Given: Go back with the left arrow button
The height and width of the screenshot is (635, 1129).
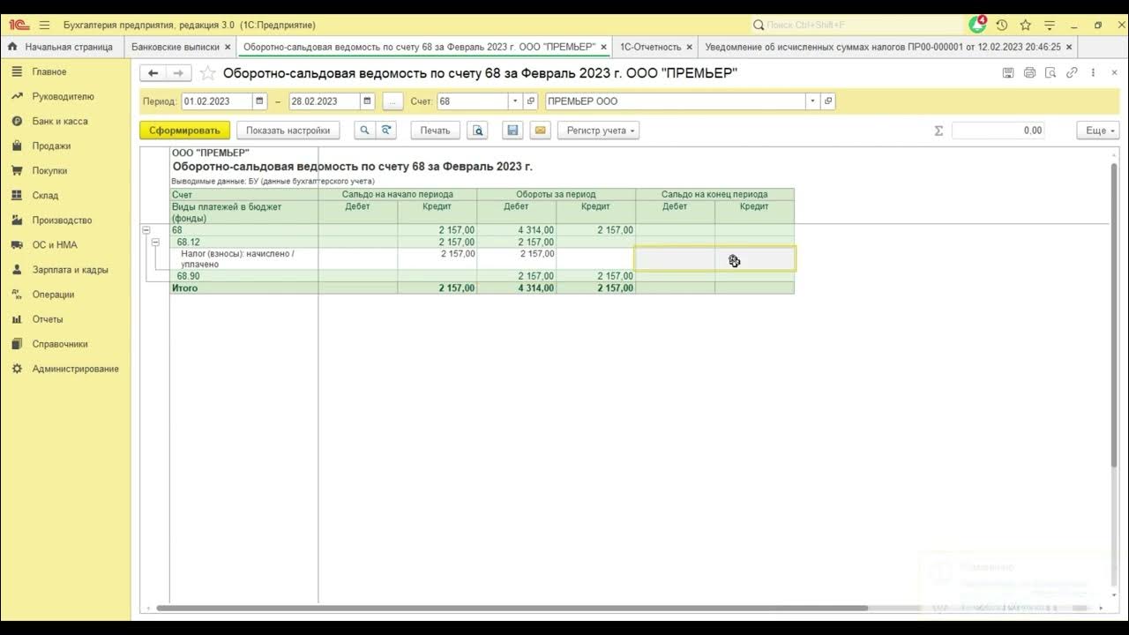Looking at the screenshot, I should pyautogui.click(x=153, y=73).
